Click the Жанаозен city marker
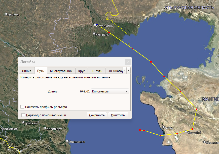 pos(204,142)
